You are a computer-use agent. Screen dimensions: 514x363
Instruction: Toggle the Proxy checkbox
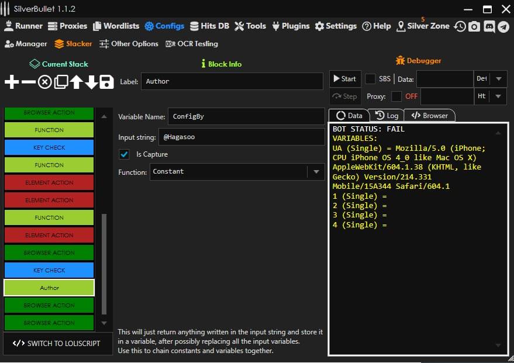tap(396, 96)
